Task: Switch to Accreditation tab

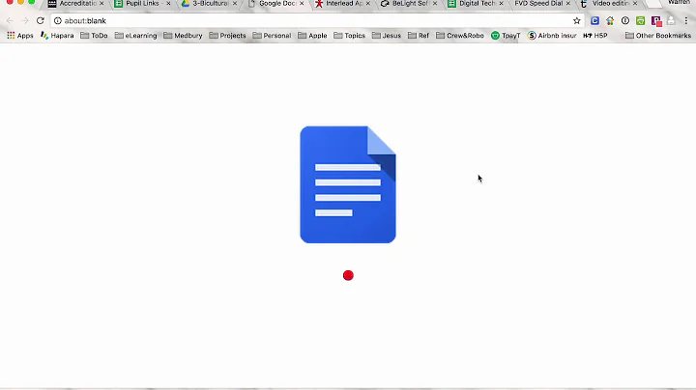Action: pyautogui.click(x=73, y=4)
